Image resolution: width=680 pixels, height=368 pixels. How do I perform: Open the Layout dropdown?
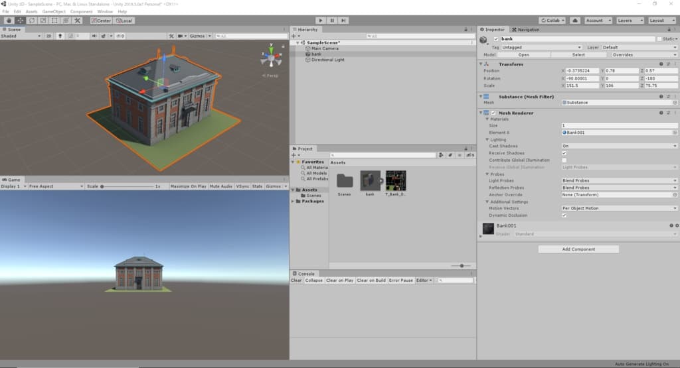661,21
